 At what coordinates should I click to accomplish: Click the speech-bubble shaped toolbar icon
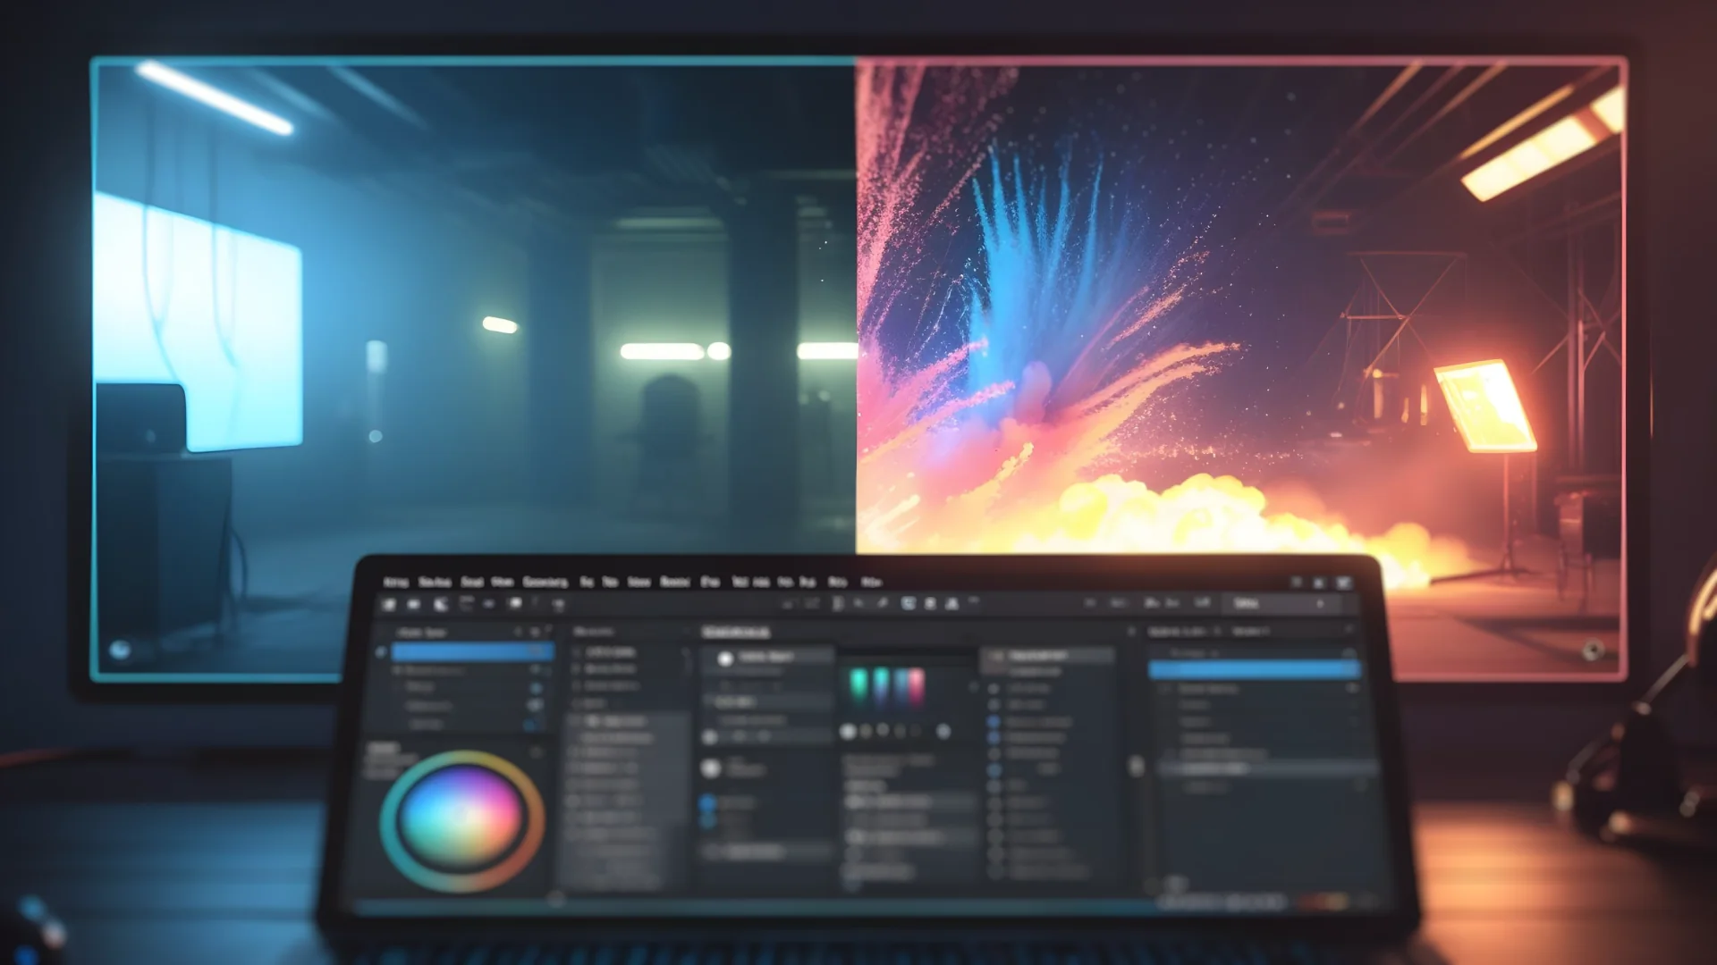pos(515,604)
